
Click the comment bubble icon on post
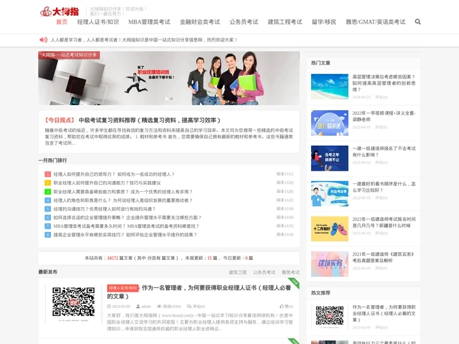[189, 306]
